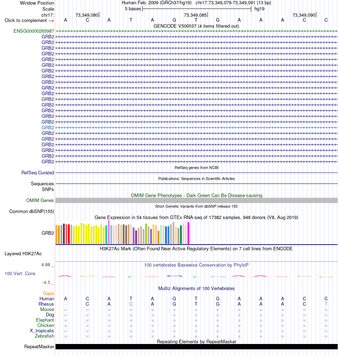This screenshot has width=338, height=355.
Task: Click the 'Human Feb. 2009 (GRCh37/hg19)' assembly text
Action: [x=157, y=3]
